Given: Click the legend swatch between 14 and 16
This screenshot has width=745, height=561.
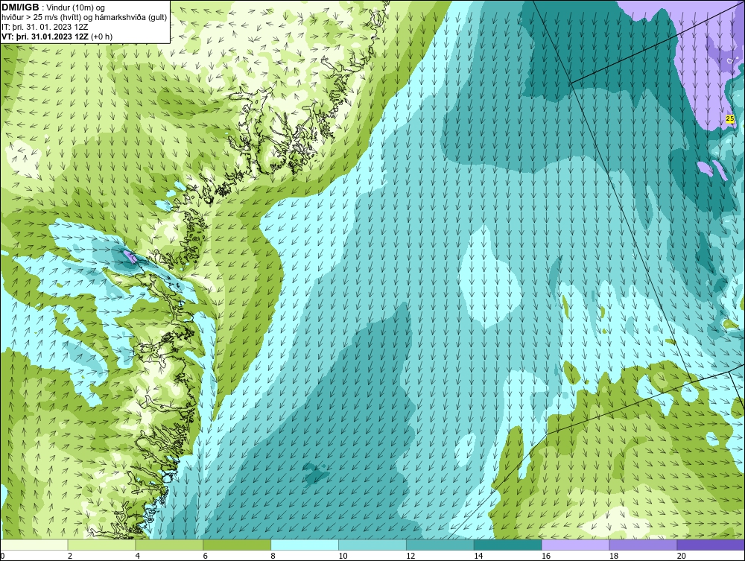Looking at the screenshot, I should point(508,545).
